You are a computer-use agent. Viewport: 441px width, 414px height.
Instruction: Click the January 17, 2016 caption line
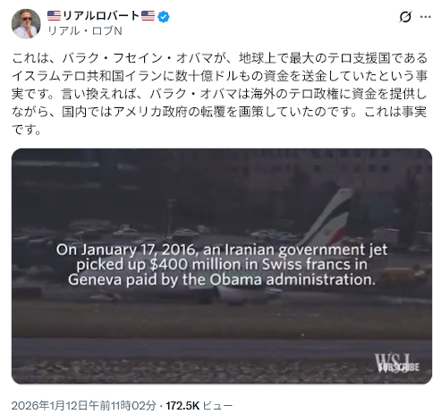click(222, 249)
